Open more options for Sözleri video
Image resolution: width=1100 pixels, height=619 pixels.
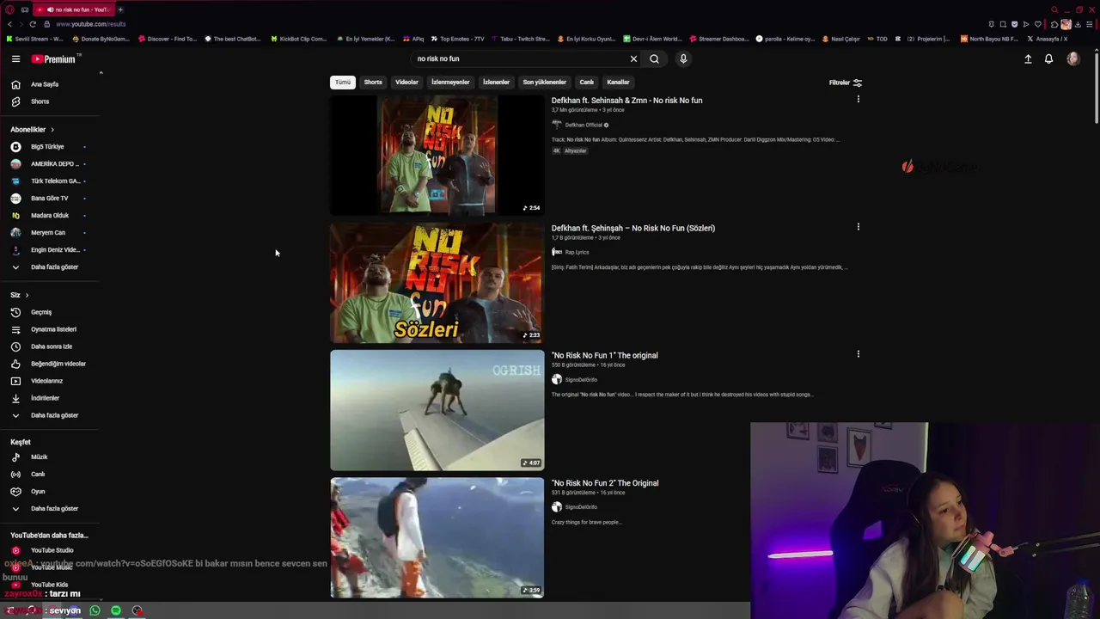click(x=858, y=227)
